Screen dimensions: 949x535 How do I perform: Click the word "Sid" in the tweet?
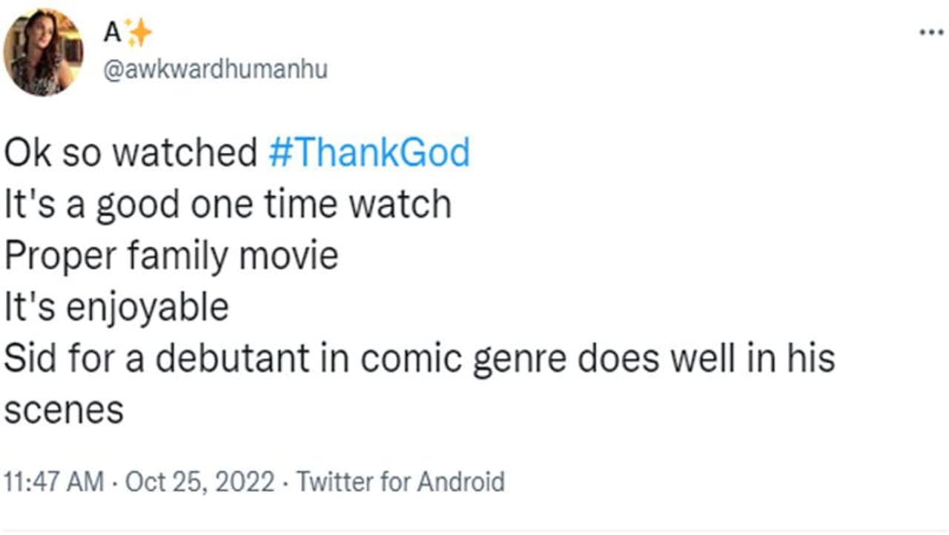click(x=30, y=358)
